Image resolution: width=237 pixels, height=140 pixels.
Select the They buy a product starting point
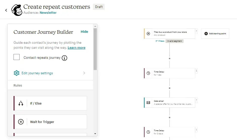click(170, 33)
